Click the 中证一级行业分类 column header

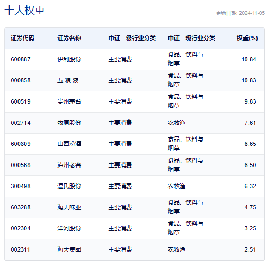(132, 38)
